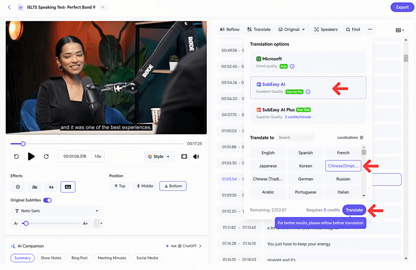Set subtitle position to Middle

(145, 186)
